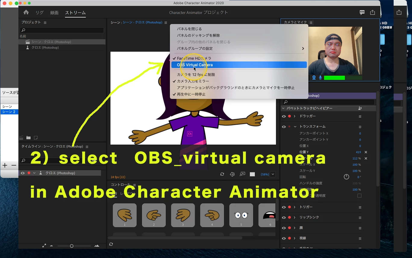Collapse the パペットトラックビヘイビアー section
This screenshot has height=258, width=412.
tap(283, 108)
